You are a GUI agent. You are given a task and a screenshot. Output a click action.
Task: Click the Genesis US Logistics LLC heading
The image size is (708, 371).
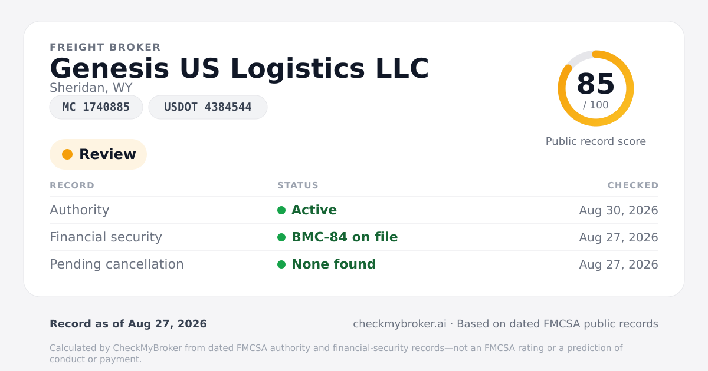coord(239,68)
